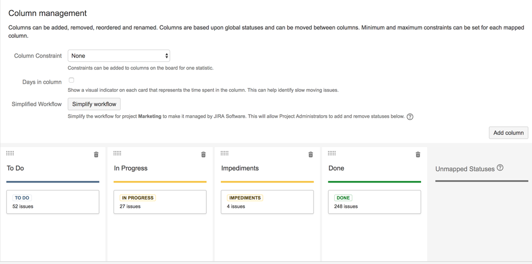This screenshot has height=264, width=532.
Task: Delete the To Do column via trash icon
Action: pyautogui.click(x=96, y=154)
